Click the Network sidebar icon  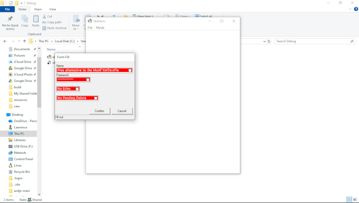coord(11,153)
